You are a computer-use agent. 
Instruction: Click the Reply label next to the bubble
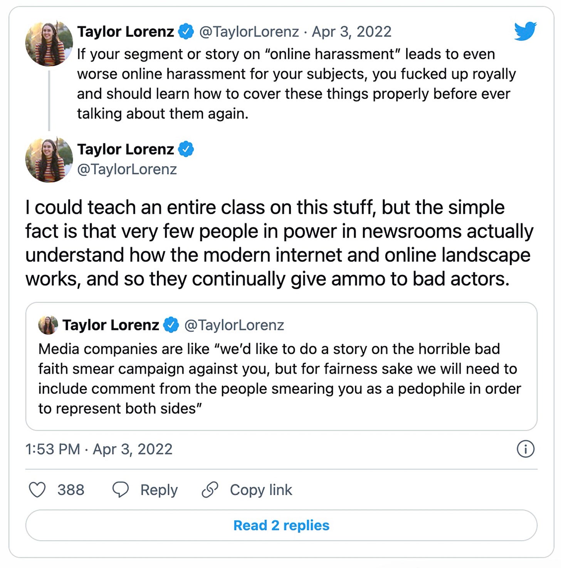pyautogui.click(x=158, y=490)
